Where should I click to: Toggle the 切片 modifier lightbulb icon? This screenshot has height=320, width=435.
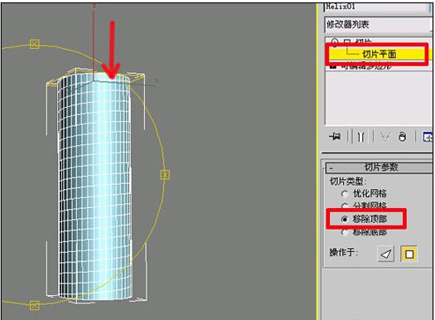[335, 41]
